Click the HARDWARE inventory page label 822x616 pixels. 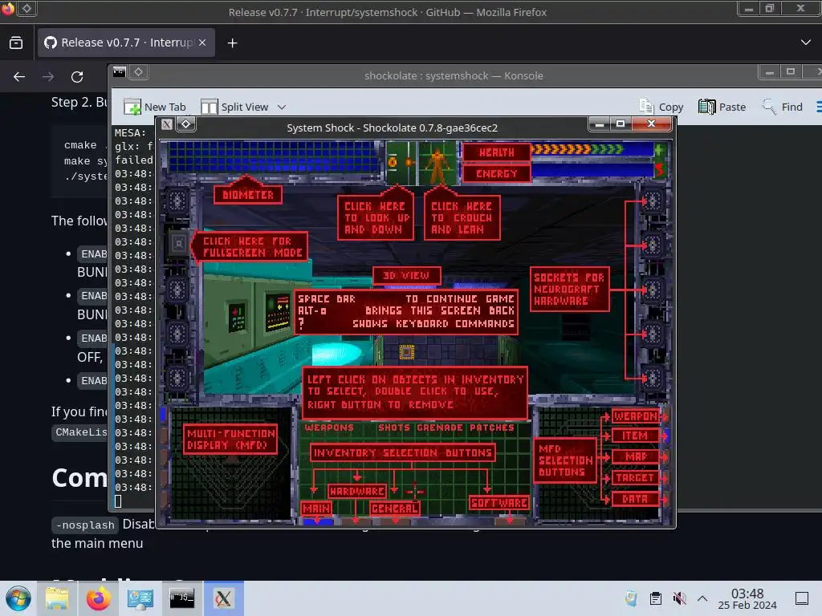[357, 491]
